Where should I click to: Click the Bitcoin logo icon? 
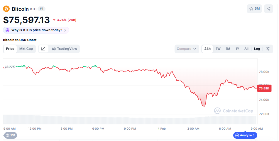tap(6, 9)
